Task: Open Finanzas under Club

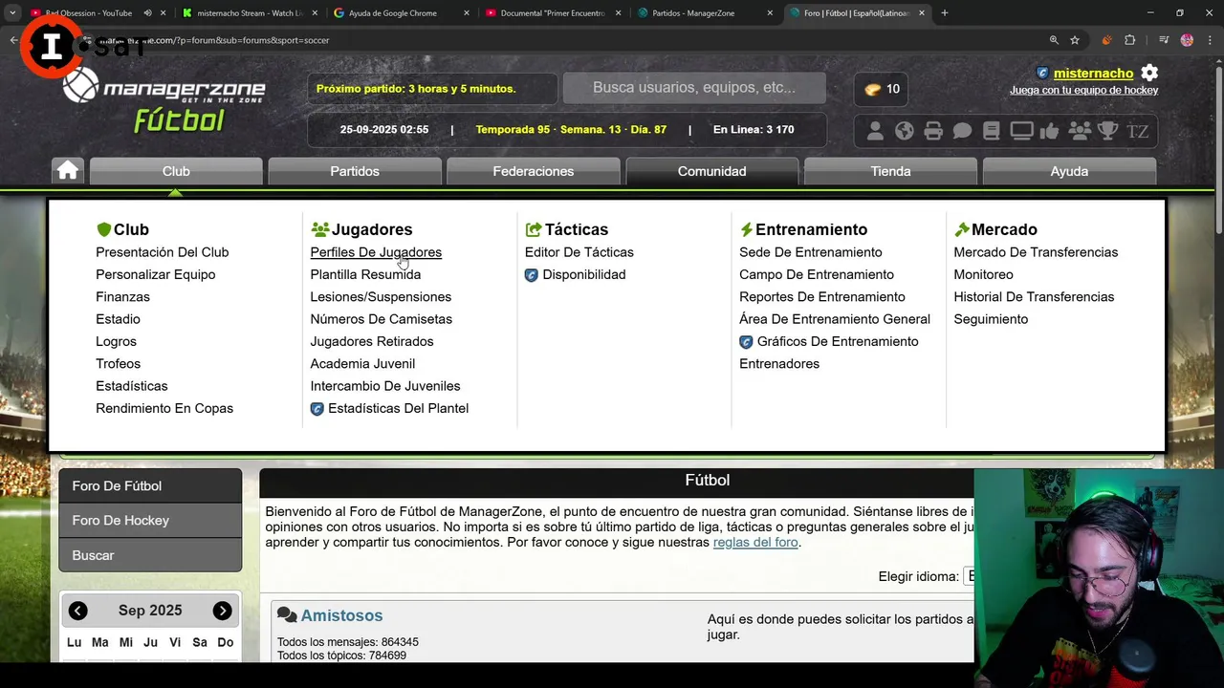Action: [122, 297]
